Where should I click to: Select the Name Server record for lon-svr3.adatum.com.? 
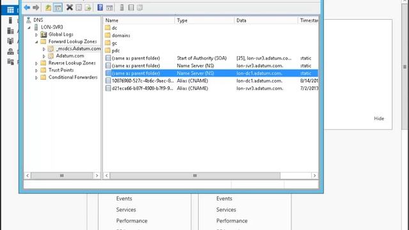[x=212, y=66]
